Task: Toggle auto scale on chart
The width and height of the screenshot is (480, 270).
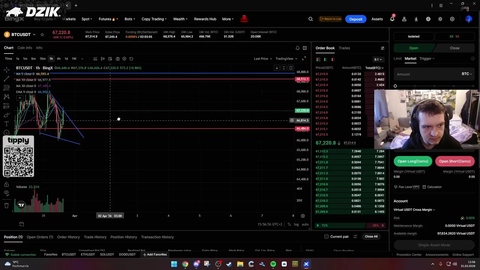Action: coord(305,224)
